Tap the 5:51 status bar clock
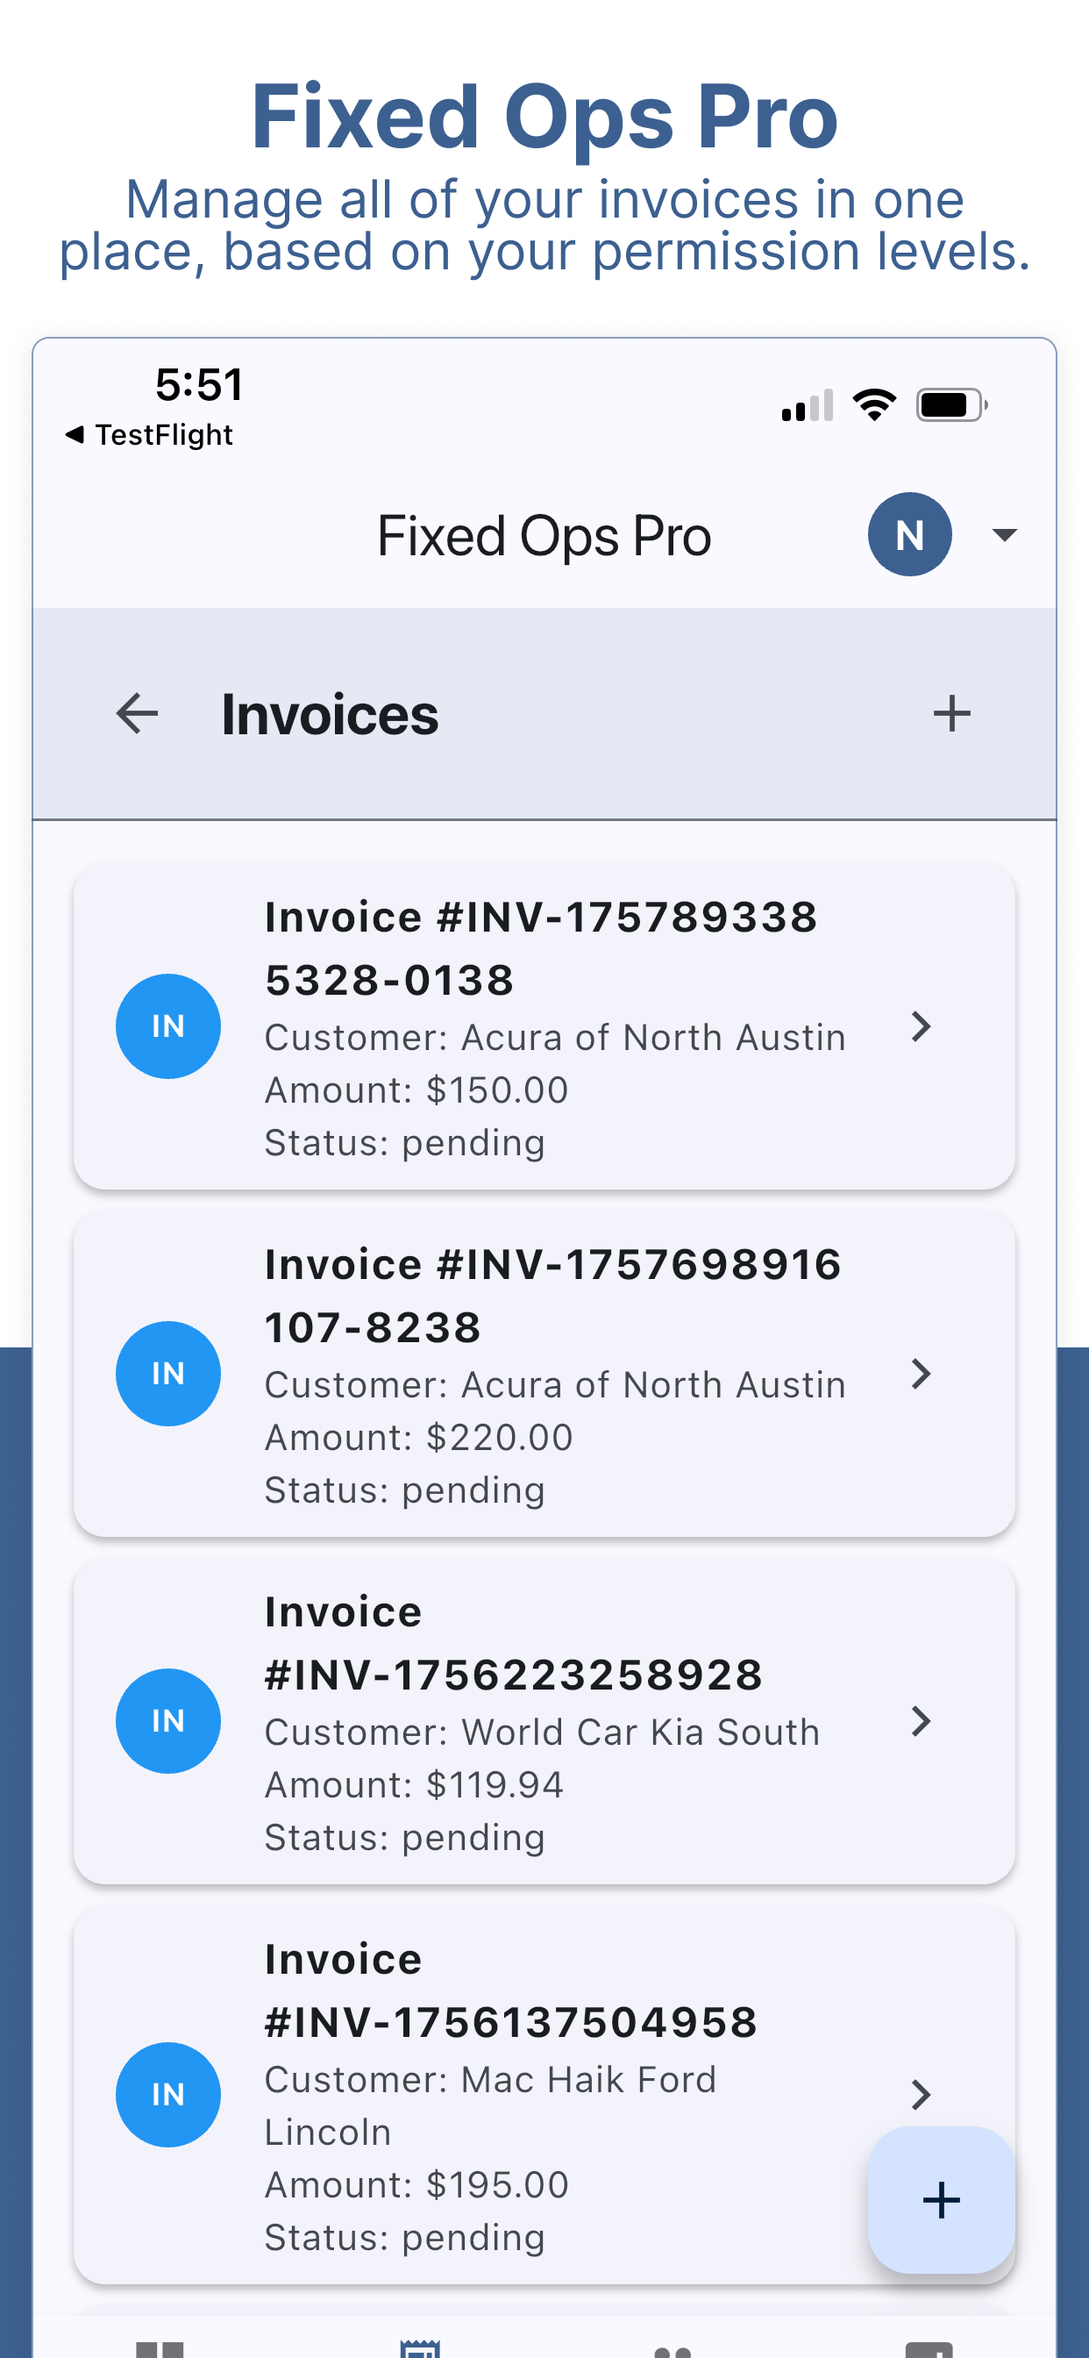This screenshot has width=1089, height=2358. point(200,384)
